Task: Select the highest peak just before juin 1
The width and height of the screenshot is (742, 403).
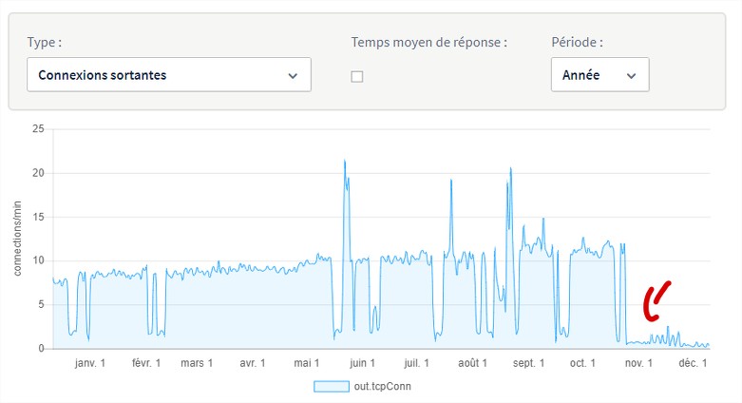Action: tap(345, 161)
